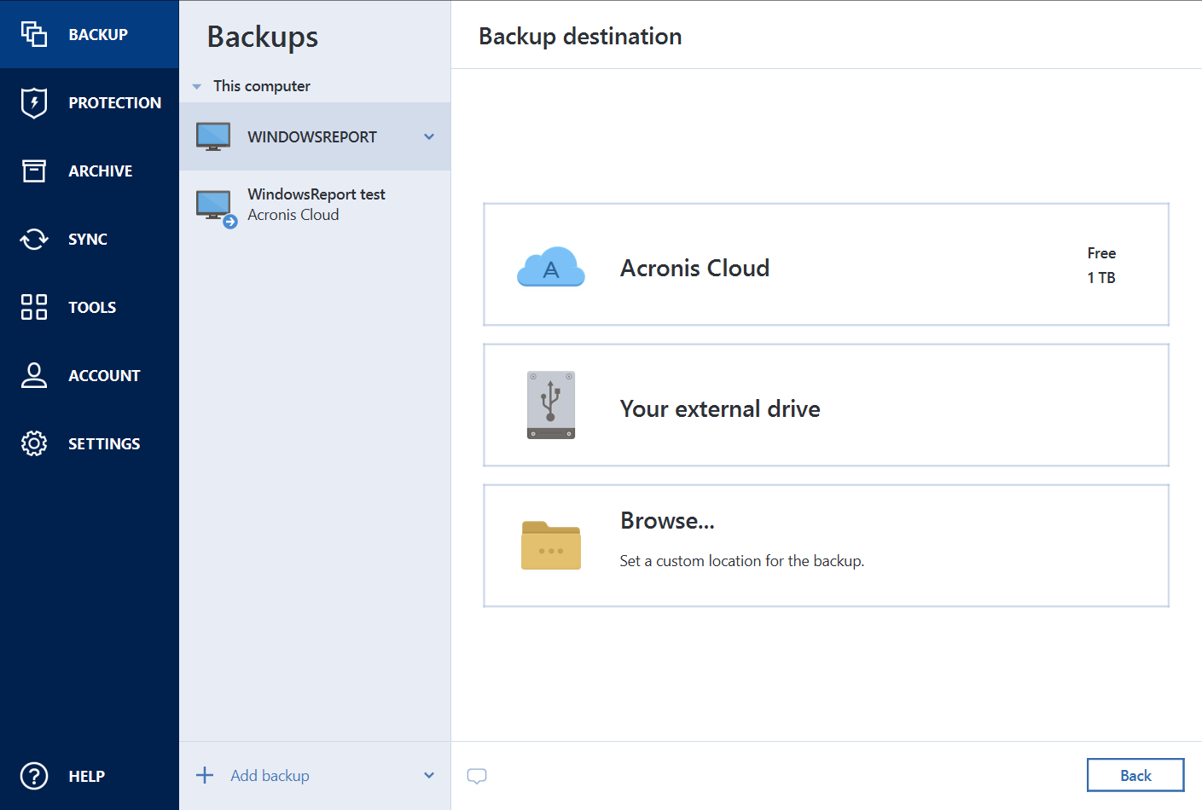1202x810 pixels.
Task: Click the comment bubble icon
Action: [x=477, y=776]
